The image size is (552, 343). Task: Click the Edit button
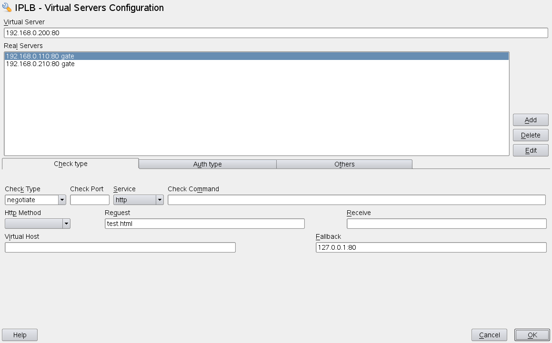coord(531,150)
